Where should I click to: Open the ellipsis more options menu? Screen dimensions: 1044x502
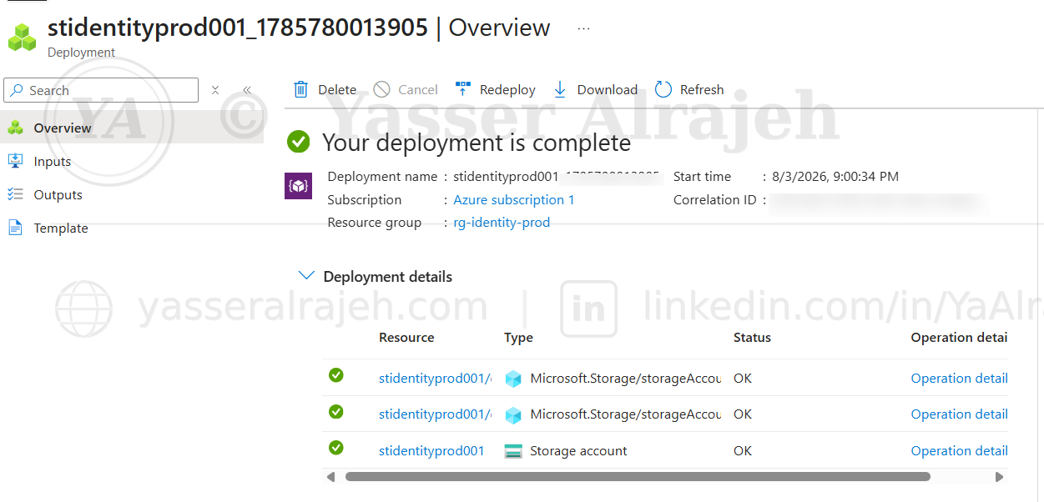click(583, 28)
